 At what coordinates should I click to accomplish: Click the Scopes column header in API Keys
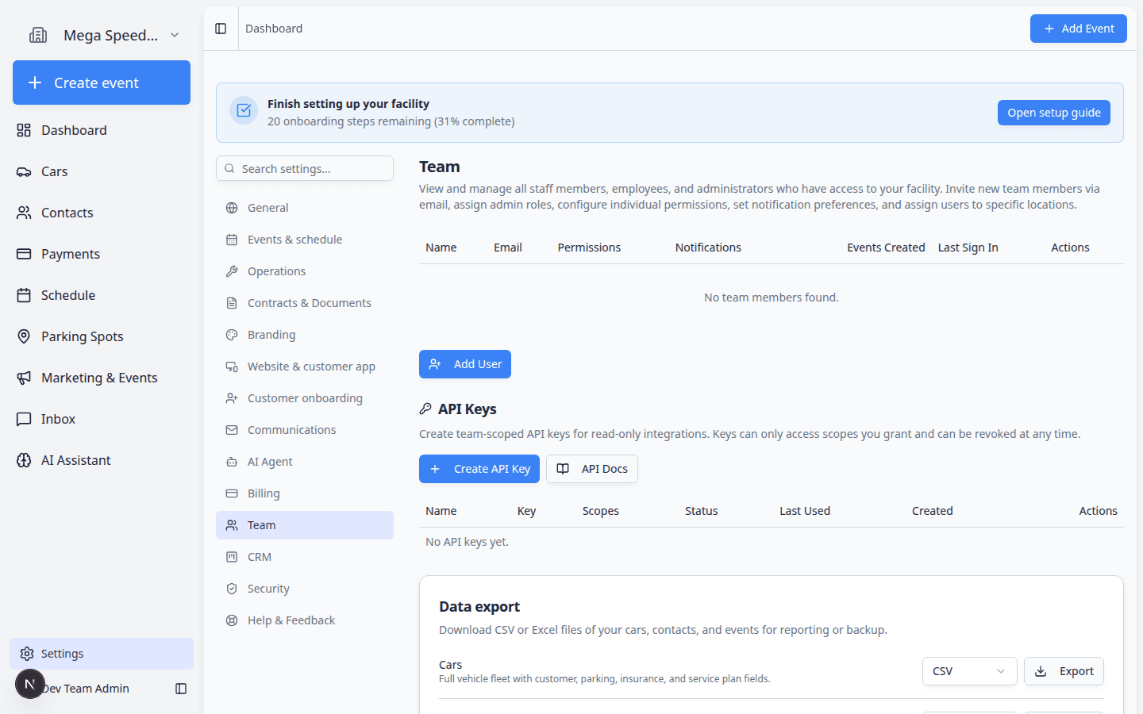click(601, 511)
